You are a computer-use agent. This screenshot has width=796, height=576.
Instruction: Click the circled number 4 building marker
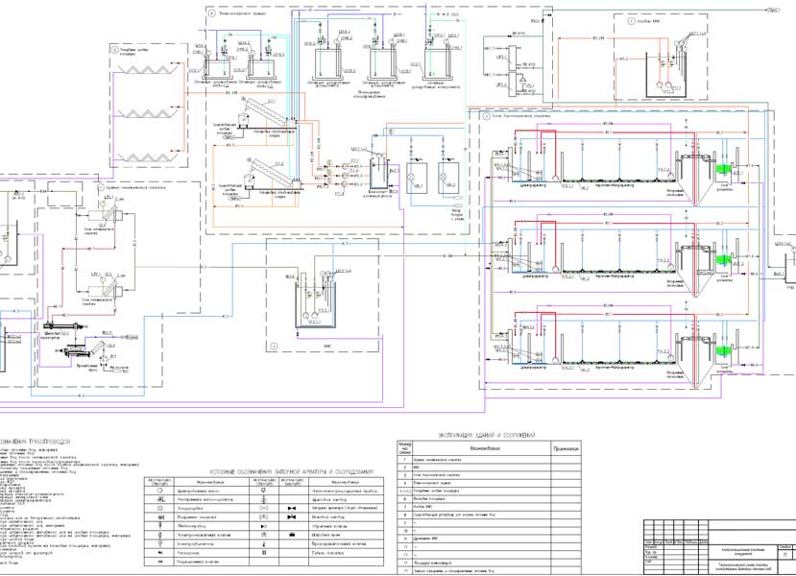(212, 12)
